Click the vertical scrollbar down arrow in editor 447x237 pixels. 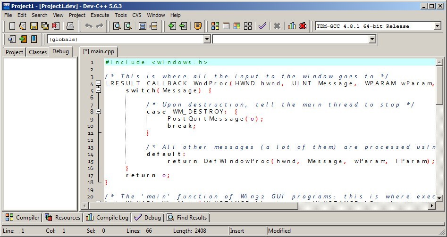439,197
